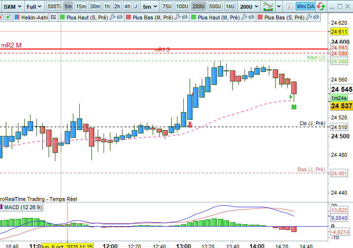Set history to 1kU

click(x=230, y=6)
